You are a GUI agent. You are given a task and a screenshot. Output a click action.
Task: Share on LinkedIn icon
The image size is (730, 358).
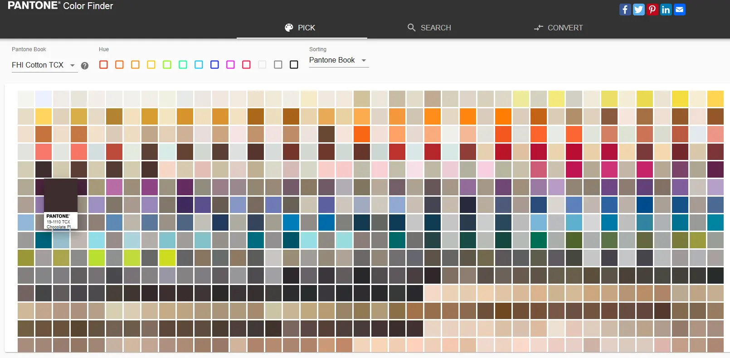coord(666,10)
